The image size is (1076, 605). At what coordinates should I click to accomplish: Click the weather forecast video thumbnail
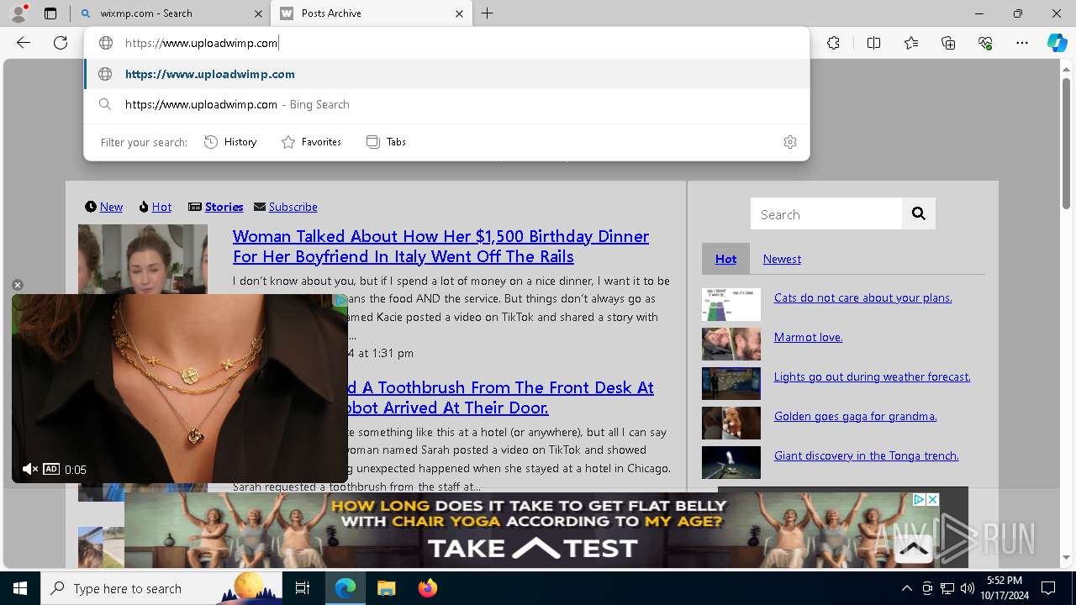pyautogui.click(x=731, y=383)
